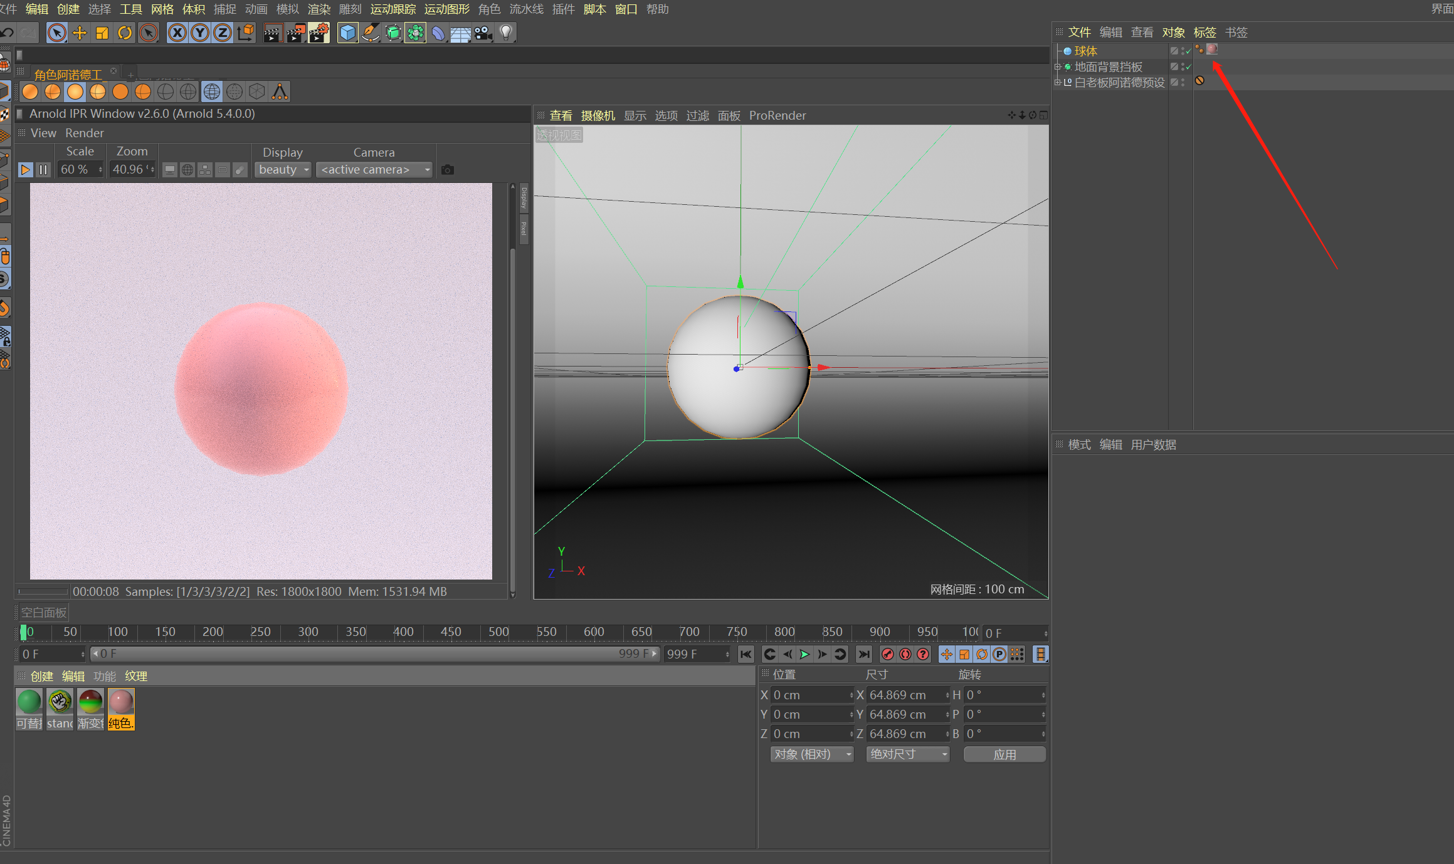
Task: Open the deformer bend icon
Action: click(438, 33)
